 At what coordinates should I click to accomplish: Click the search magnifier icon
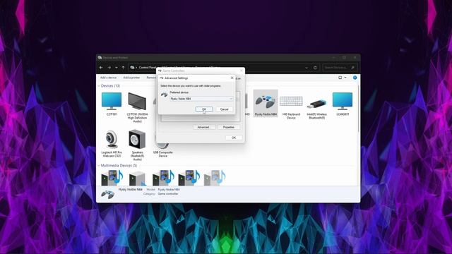pyautogui.click(x=353, y=68)
